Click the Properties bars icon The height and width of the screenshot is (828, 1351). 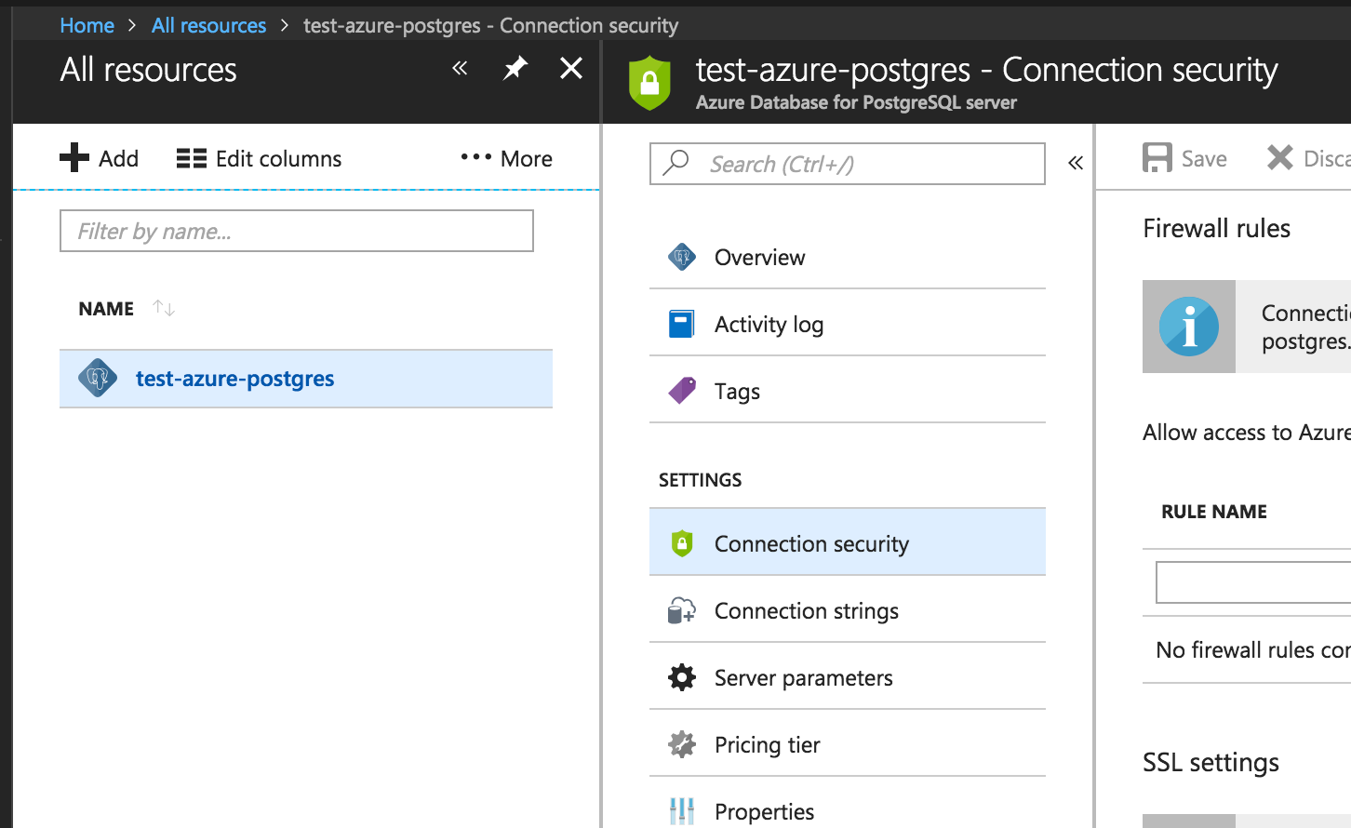coord(682,811)
